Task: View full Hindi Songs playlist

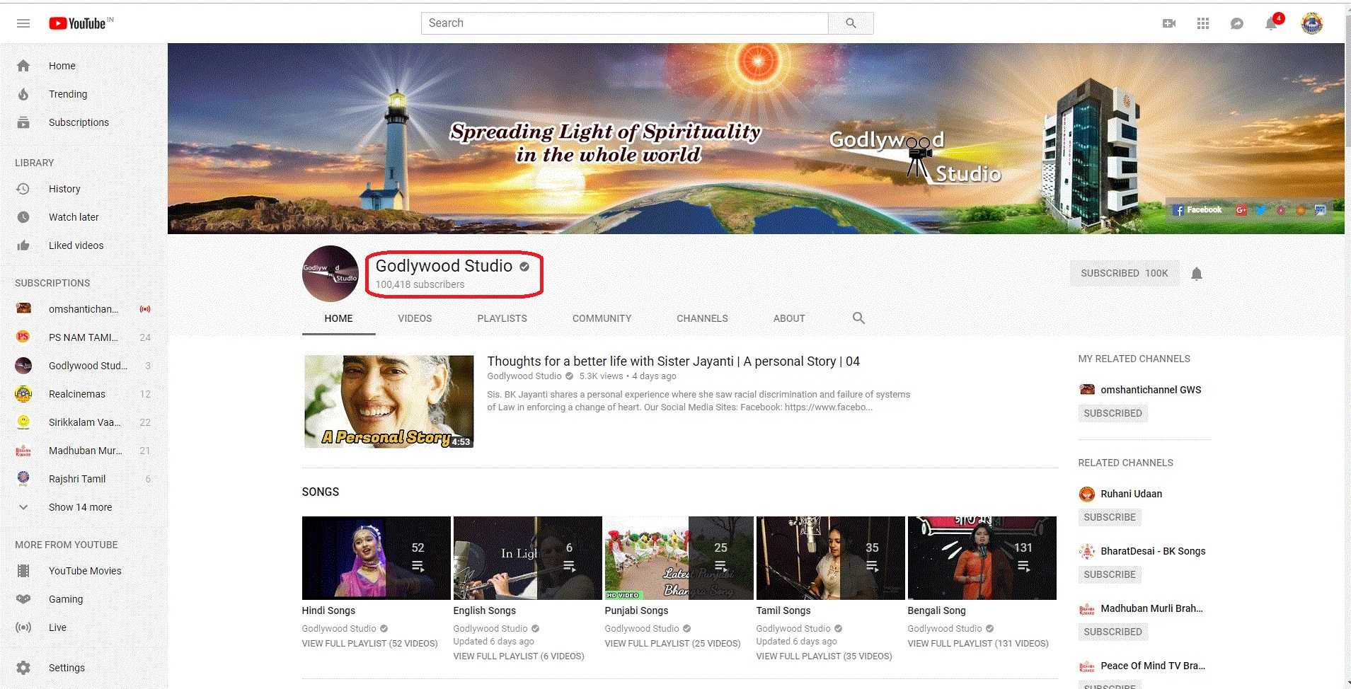Action: [x=369, y=644]
